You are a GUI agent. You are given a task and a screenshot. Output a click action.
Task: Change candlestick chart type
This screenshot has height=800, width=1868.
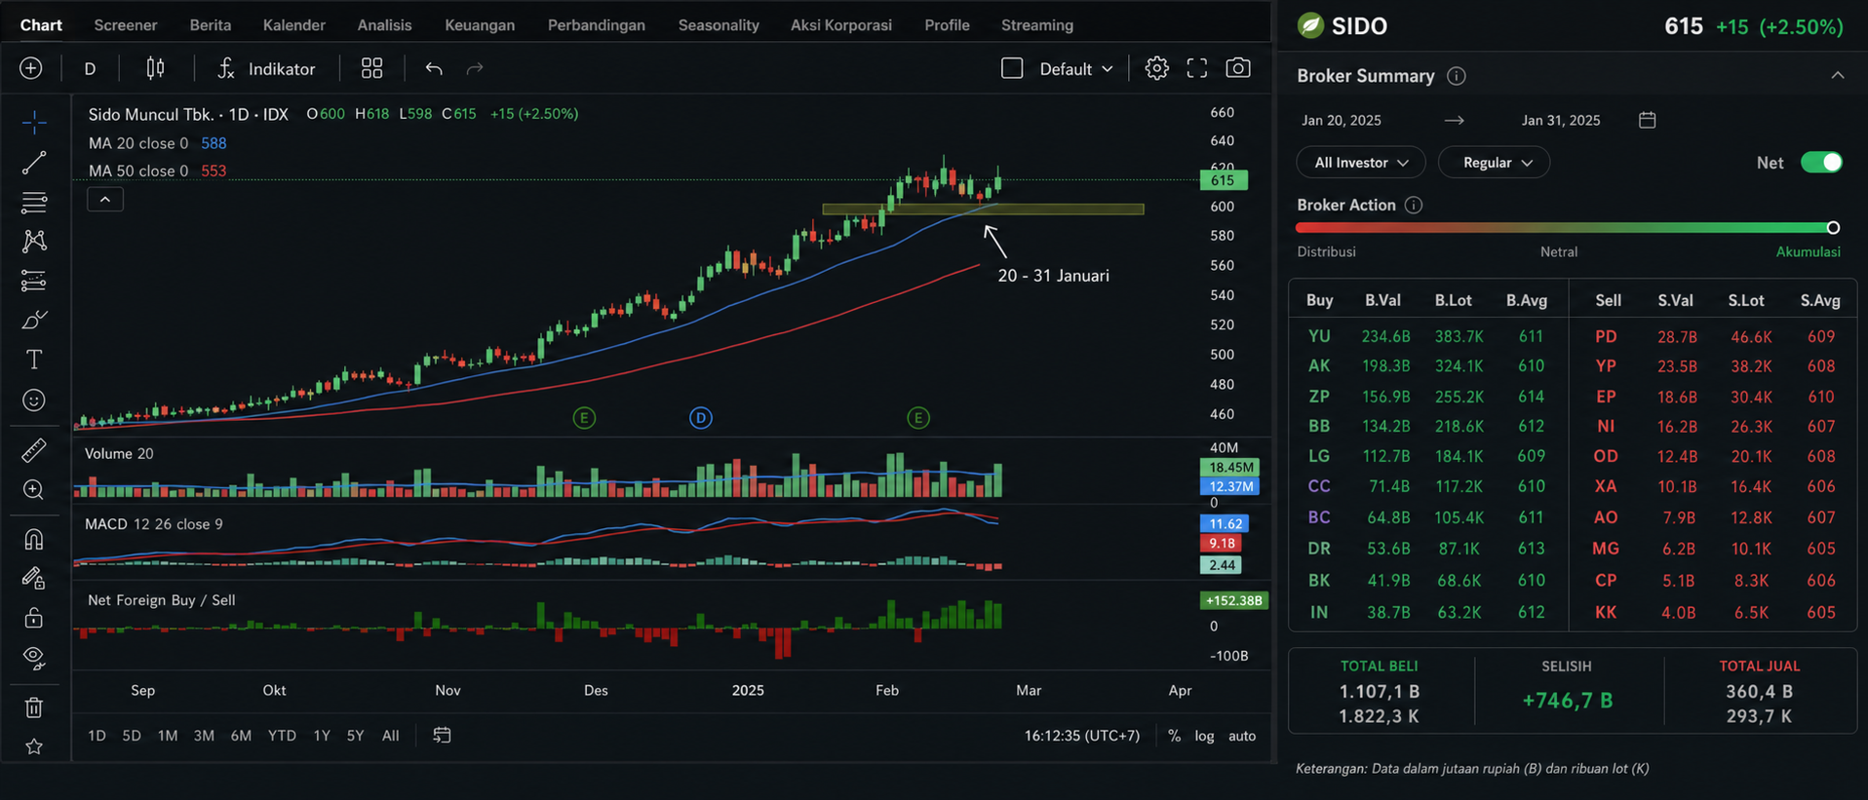point(155,68)
